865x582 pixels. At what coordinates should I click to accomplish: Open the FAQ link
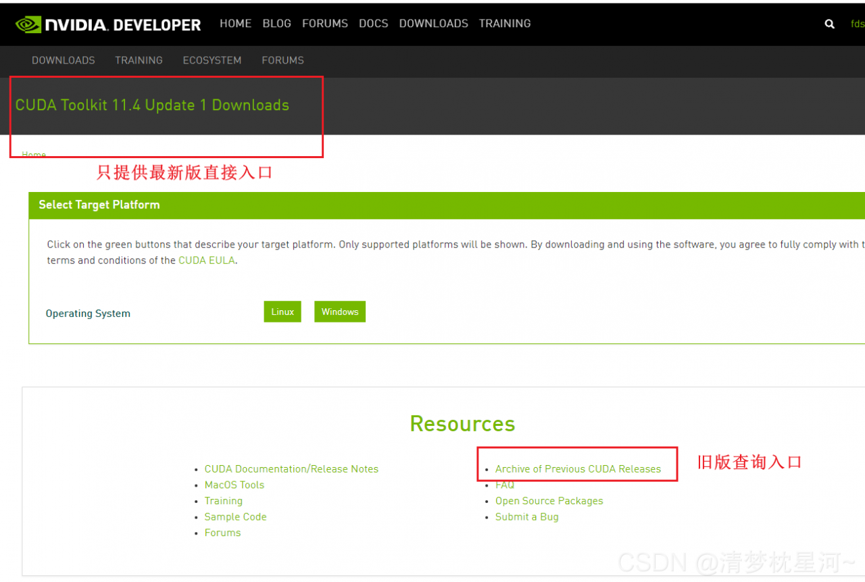tap(505, 485)
